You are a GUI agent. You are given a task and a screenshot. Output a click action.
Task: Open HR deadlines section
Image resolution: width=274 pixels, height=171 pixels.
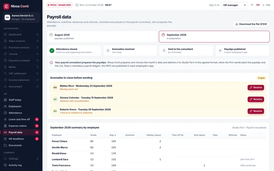pyautogui.click(x=21, y=139)
